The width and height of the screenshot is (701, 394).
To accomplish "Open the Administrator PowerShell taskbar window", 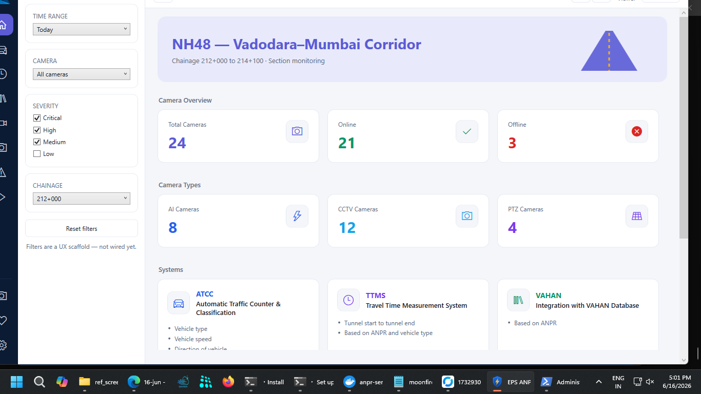I will [x=560, y=382].
